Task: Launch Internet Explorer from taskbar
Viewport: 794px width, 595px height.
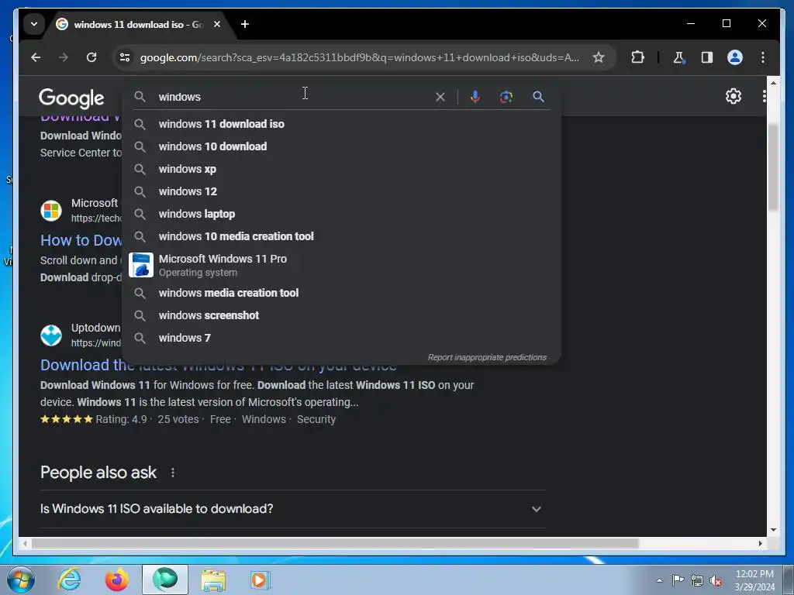Action: pyautogui.click(x=69, y=580)
